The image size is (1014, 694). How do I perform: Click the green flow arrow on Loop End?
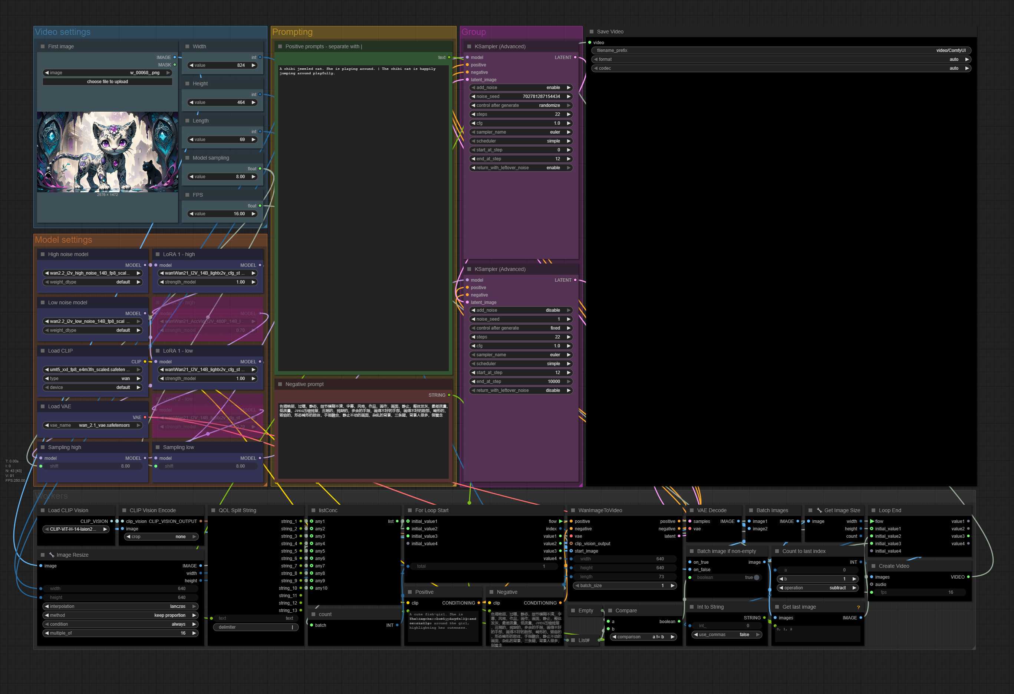pyautogui.click(x=872, y=521)
